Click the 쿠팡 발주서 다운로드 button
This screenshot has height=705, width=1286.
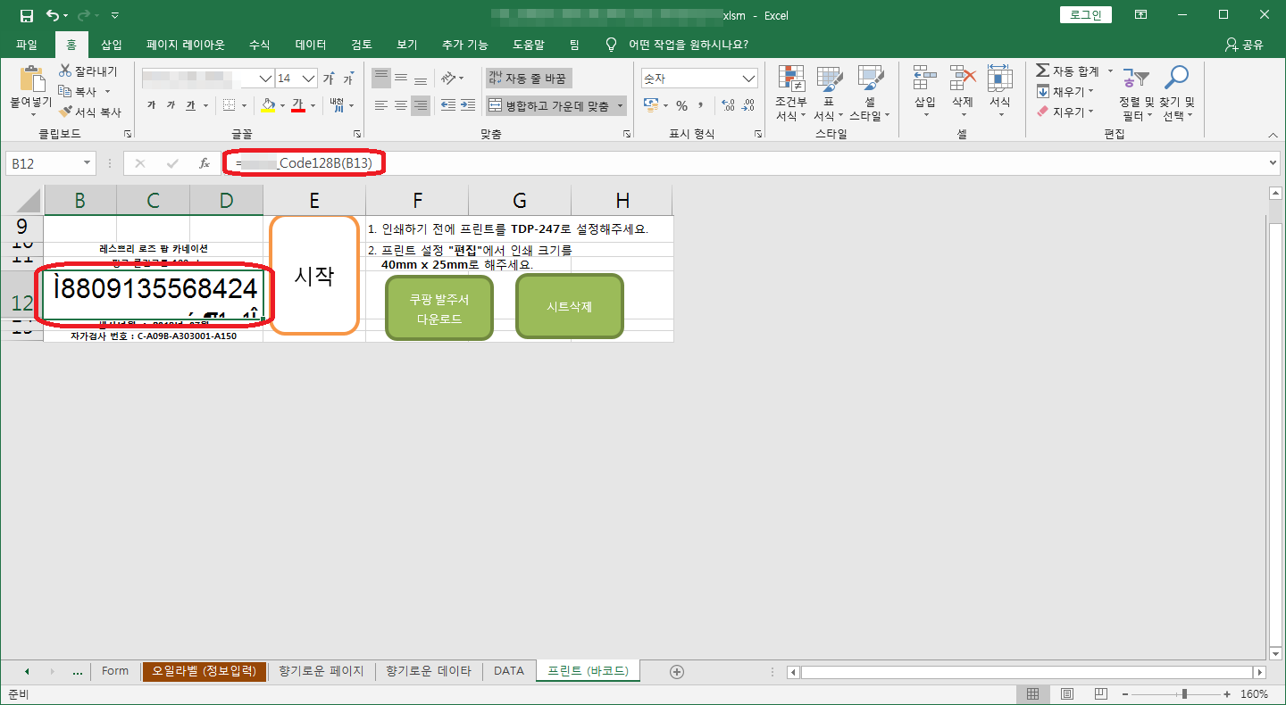coord(438,309)
